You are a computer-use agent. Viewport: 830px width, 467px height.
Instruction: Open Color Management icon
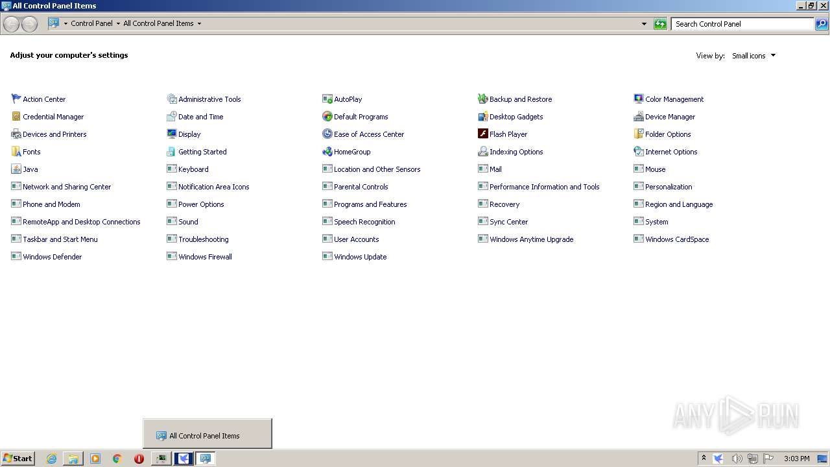[x=639, y=99]
